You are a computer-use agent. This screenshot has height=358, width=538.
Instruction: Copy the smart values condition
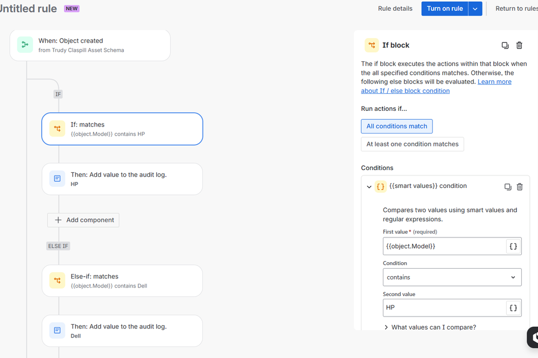(507, 187)
